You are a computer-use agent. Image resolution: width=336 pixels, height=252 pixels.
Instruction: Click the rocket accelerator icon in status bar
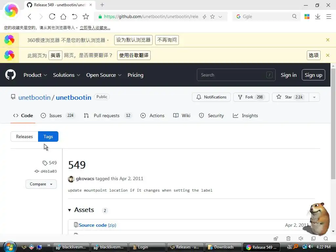pos(276,239)
